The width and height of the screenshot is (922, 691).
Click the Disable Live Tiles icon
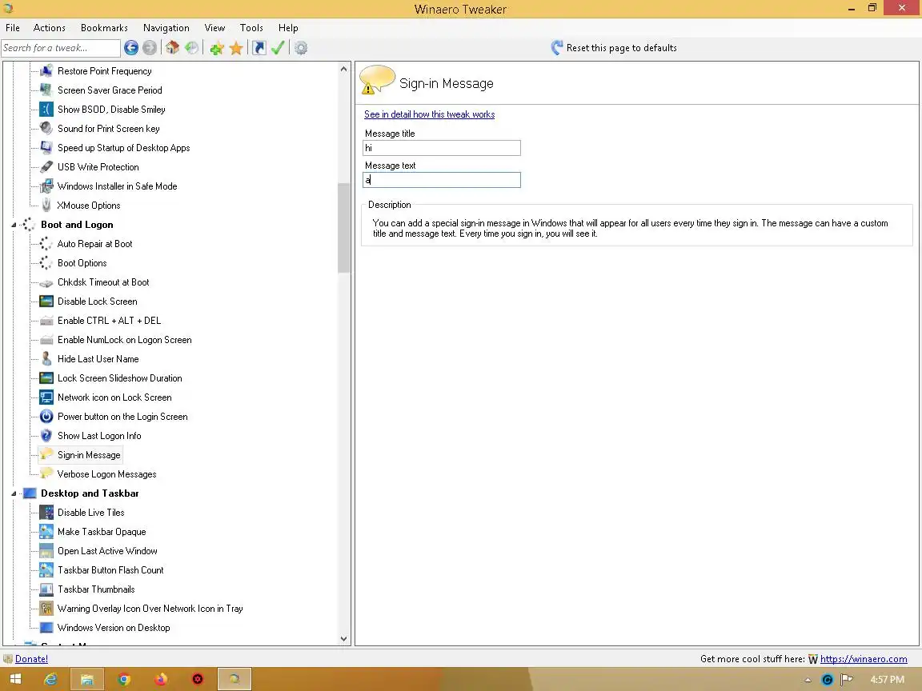click(x=46, y=513)
